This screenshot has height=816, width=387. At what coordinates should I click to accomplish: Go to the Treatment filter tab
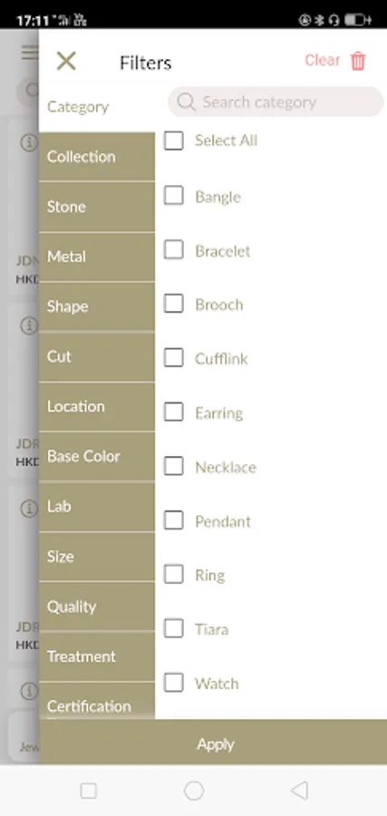97,656
